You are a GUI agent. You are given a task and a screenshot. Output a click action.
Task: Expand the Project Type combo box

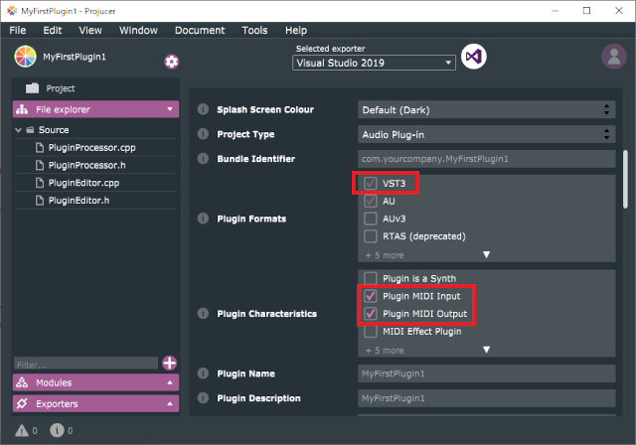point(486,134)
